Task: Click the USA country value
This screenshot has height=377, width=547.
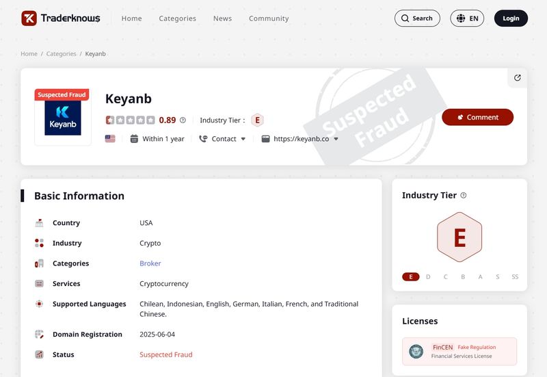Action: [146, 222]
